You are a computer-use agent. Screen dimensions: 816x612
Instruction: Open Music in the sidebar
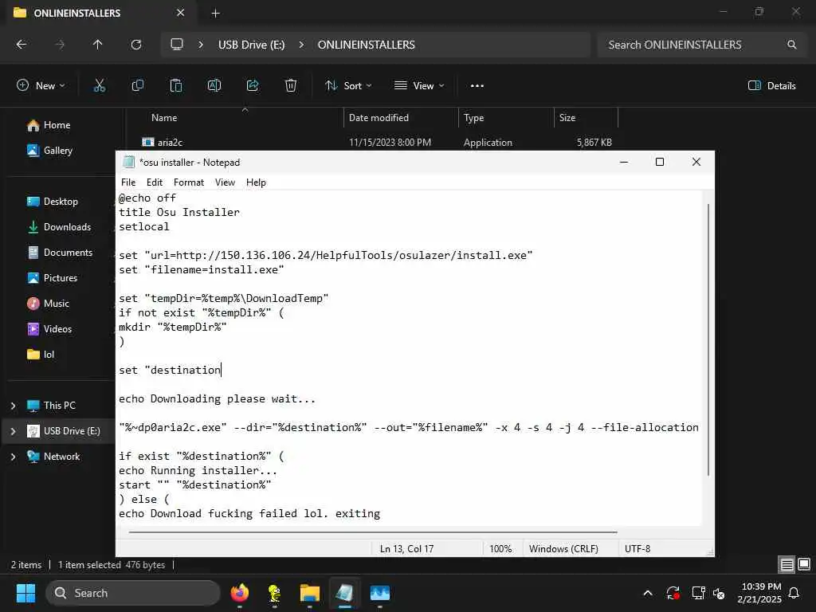57,304
